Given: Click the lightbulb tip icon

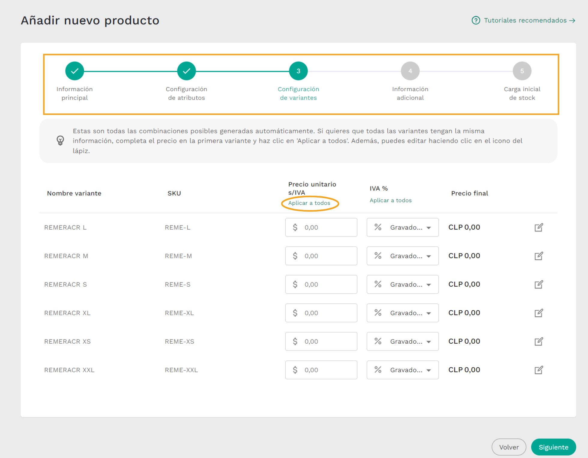Looking at the screenshot, I should (60, 140).
